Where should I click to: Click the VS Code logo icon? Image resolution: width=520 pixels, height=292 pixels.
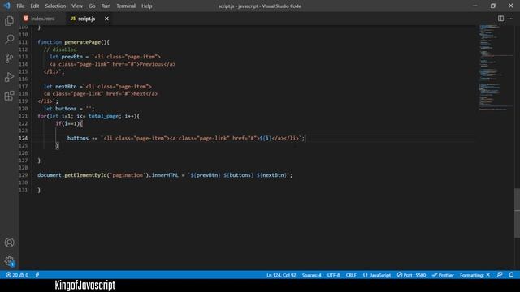tap(7, 6)
